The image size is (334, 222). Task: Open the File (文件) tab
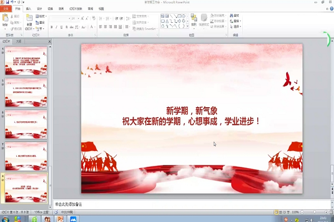click(x=5, y=9)
